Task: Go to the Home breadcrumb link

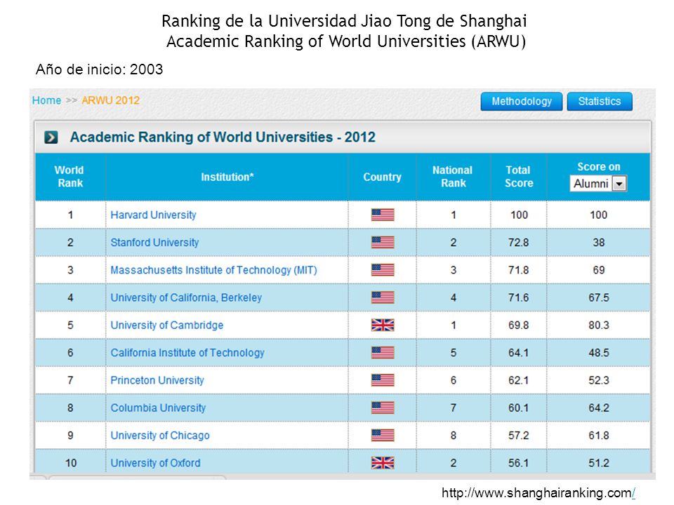Action: pos(46,100)
